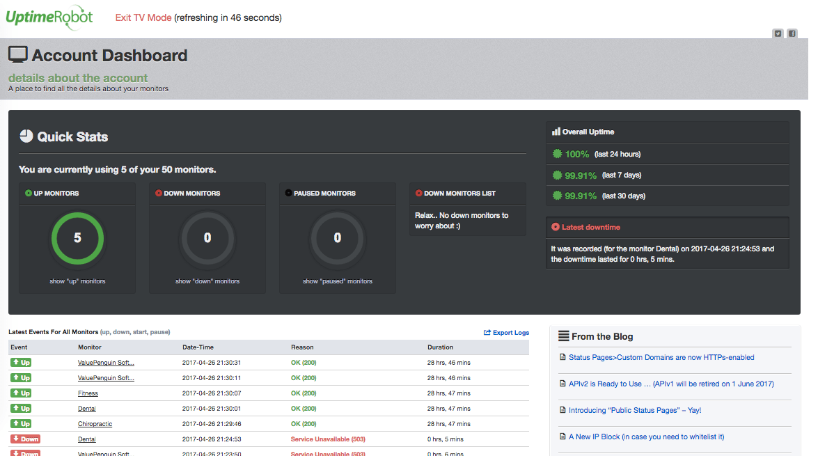The image size is (818, 456).
Task: Click document icon beside New IP Block post
Action: (x=563, y=437)
